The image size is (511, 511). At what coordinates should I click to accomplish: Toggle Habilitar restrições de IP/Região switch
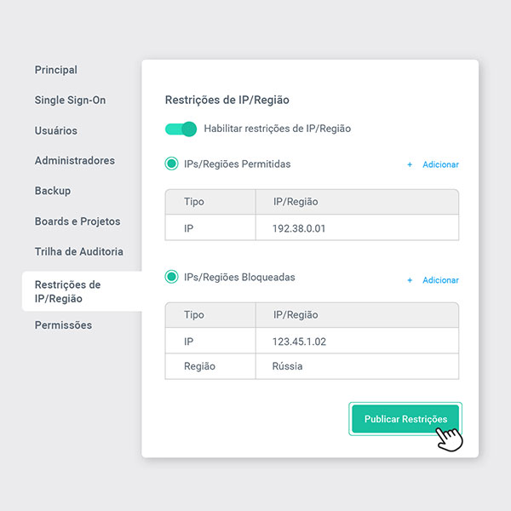click(x=181, y=129)
